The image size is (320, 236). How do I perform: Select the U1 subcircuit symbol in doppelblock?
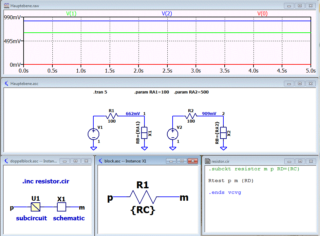tap(35, 207)
